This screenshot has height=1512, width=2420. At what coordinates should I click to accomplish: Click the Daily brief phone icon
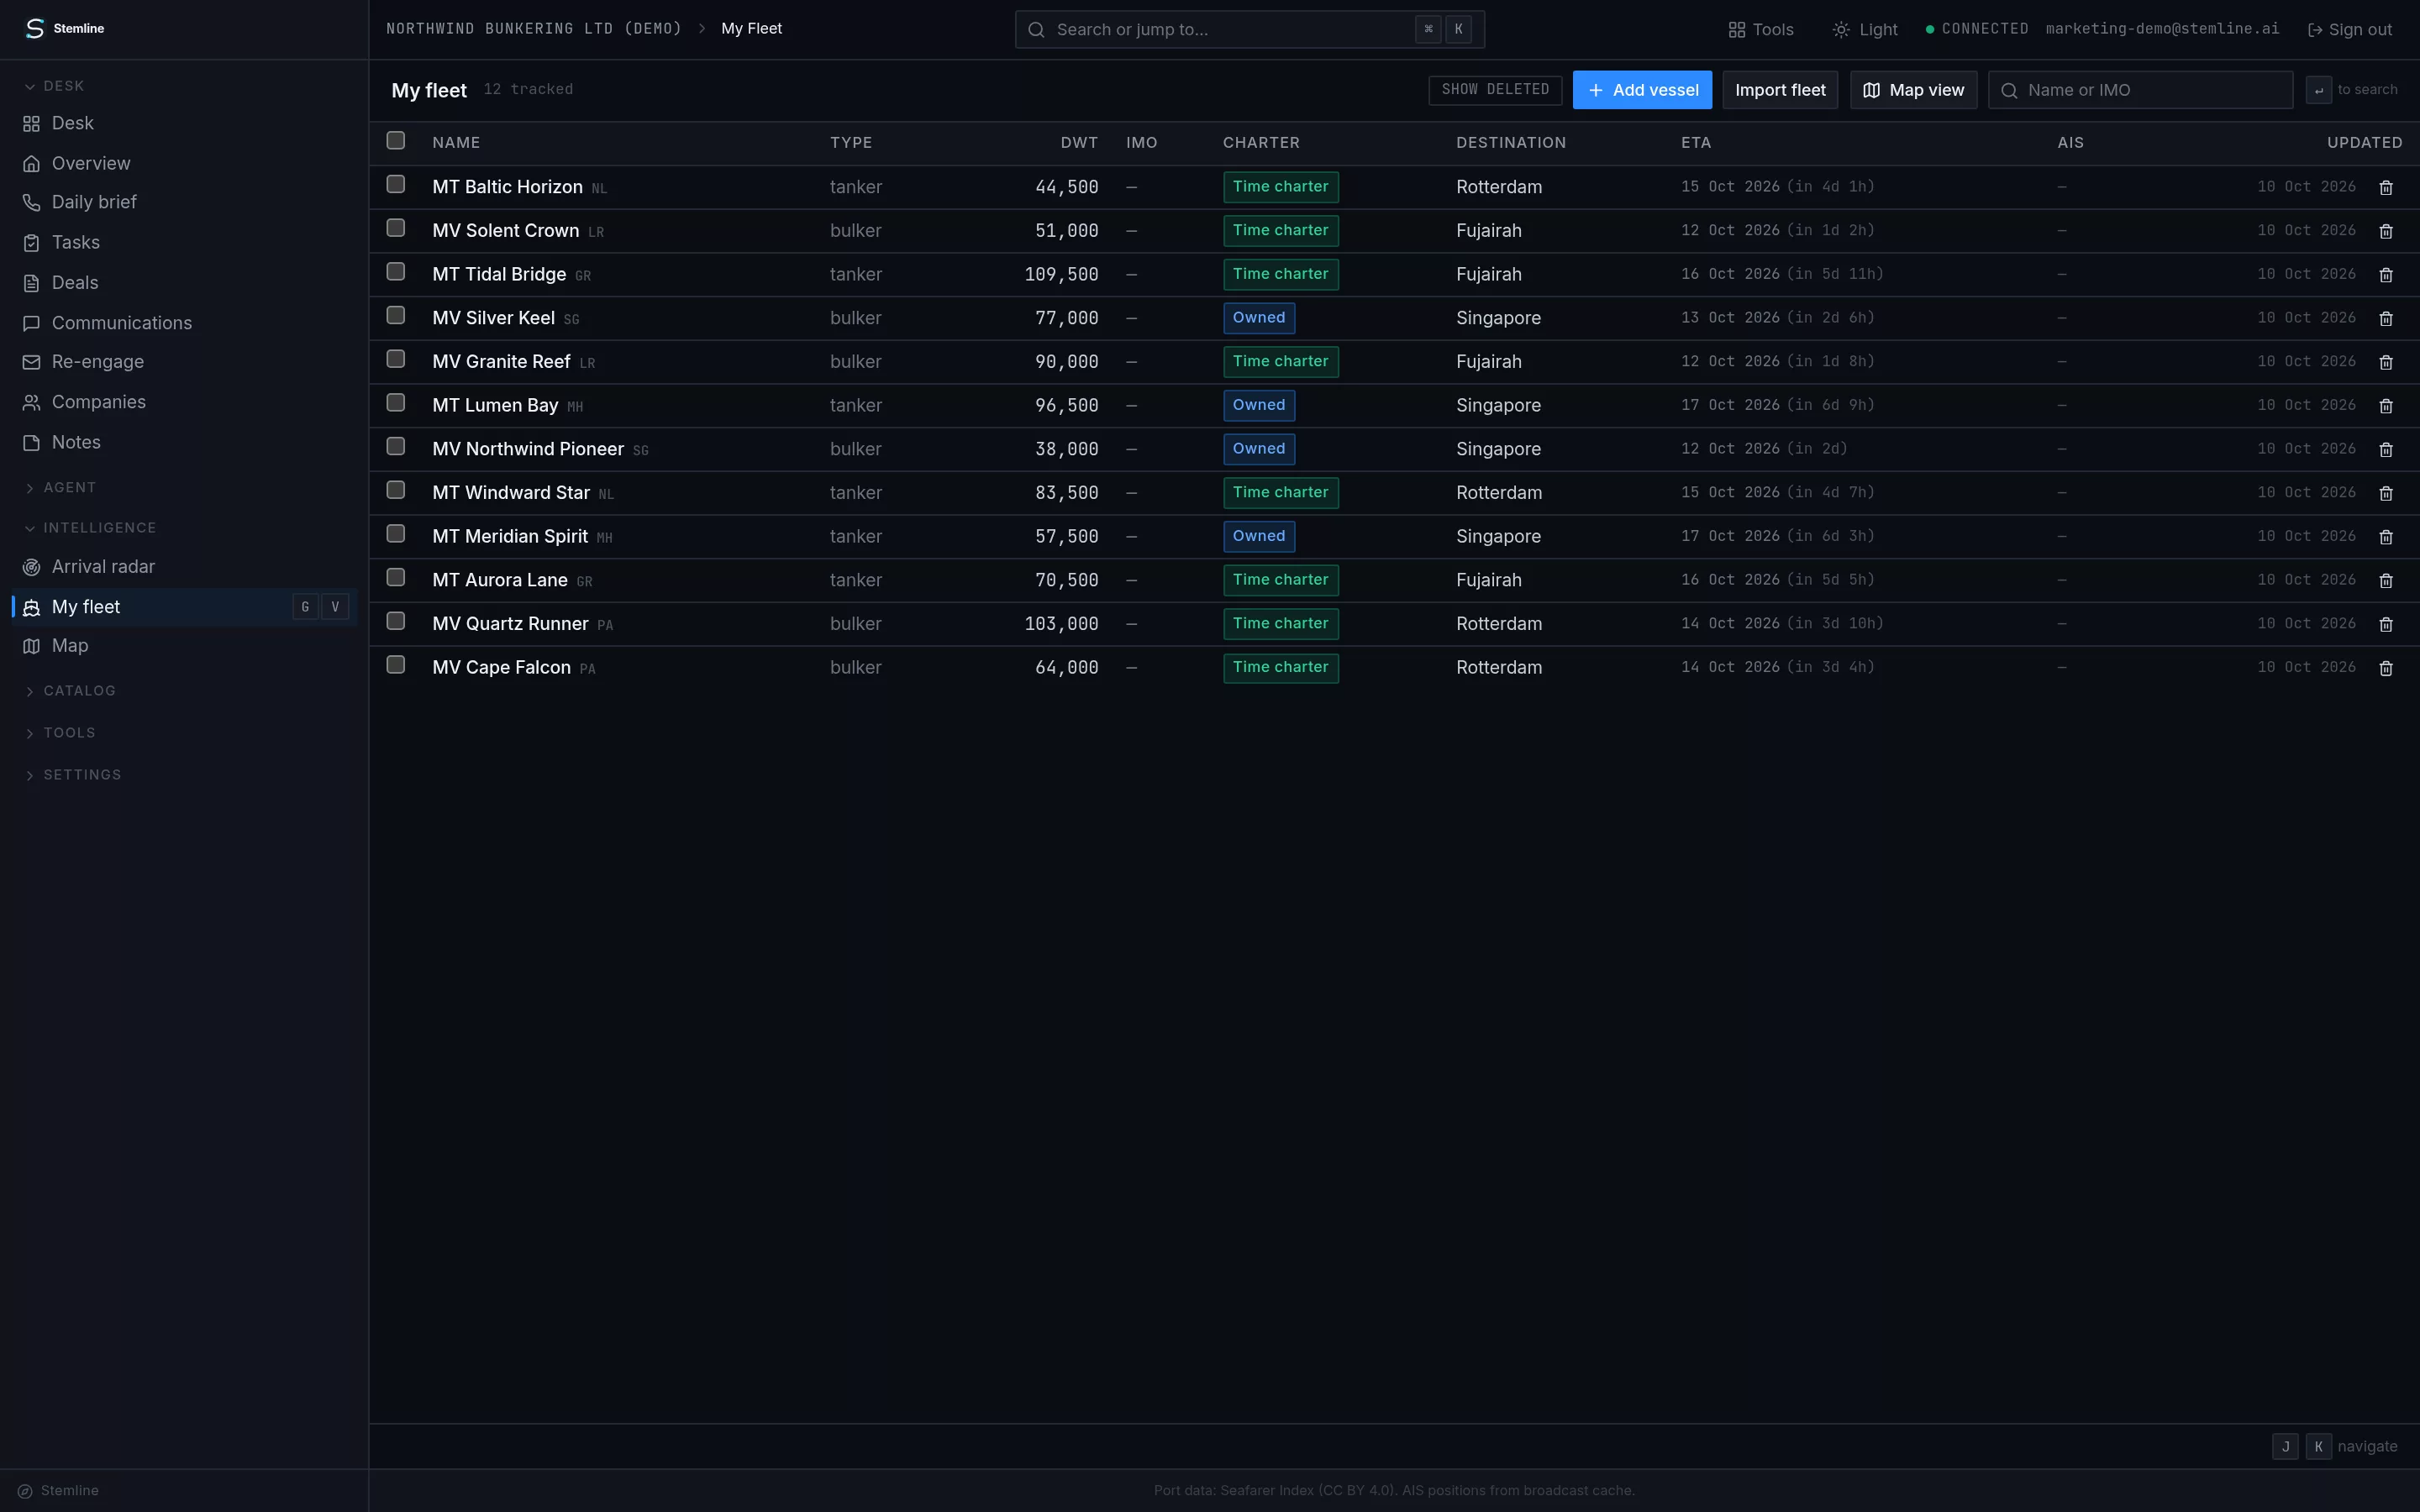coord(31,203)
